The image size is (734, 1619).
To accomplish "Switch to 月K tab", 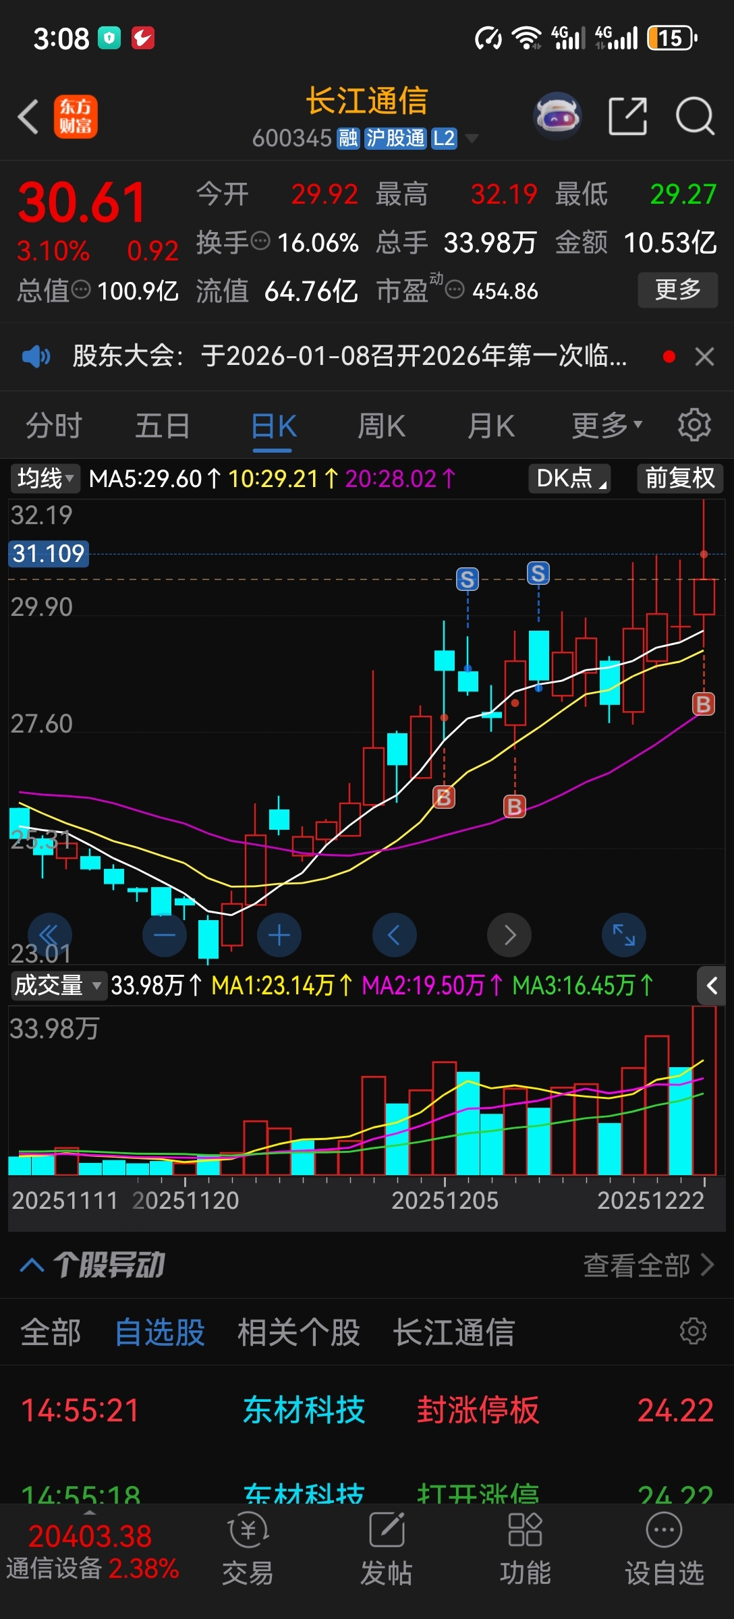I will tap(491, 426).
